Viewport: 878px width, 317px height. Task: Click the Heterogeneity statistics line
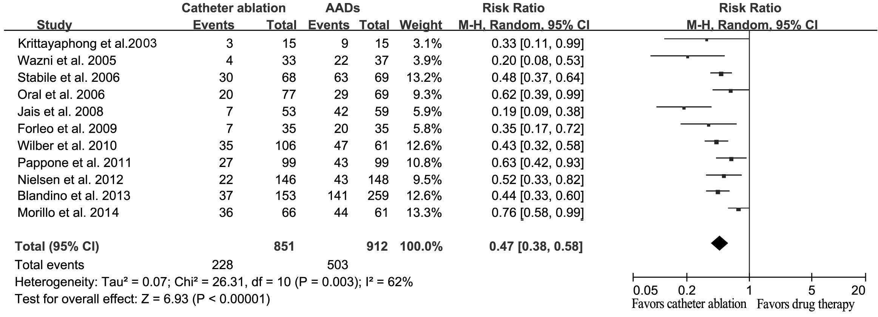point(214,282)
